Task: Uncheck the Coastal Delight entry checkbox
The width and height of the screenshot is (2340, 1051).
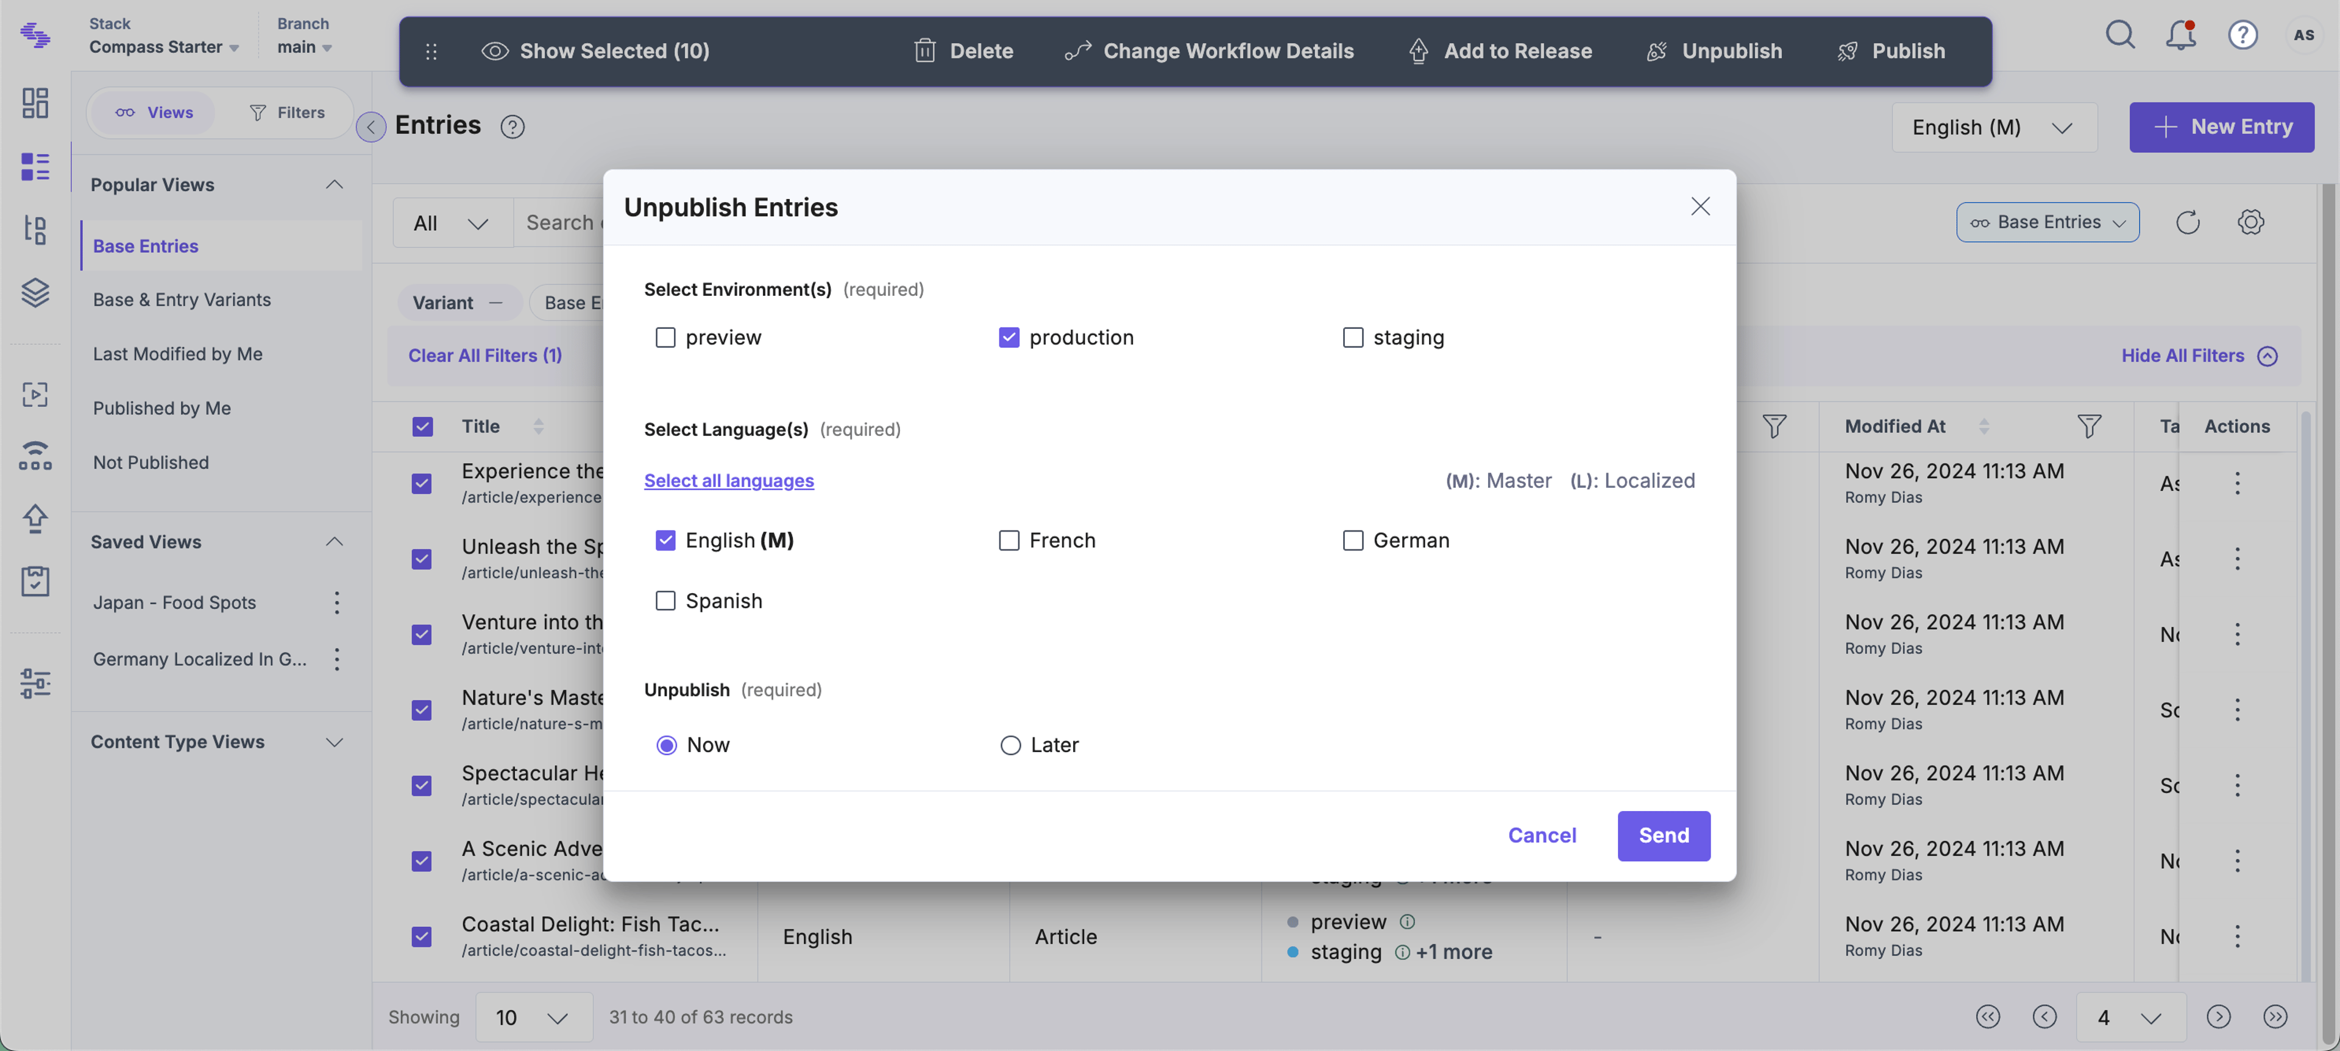Action: pyautogui.click(x=422, y=936)
